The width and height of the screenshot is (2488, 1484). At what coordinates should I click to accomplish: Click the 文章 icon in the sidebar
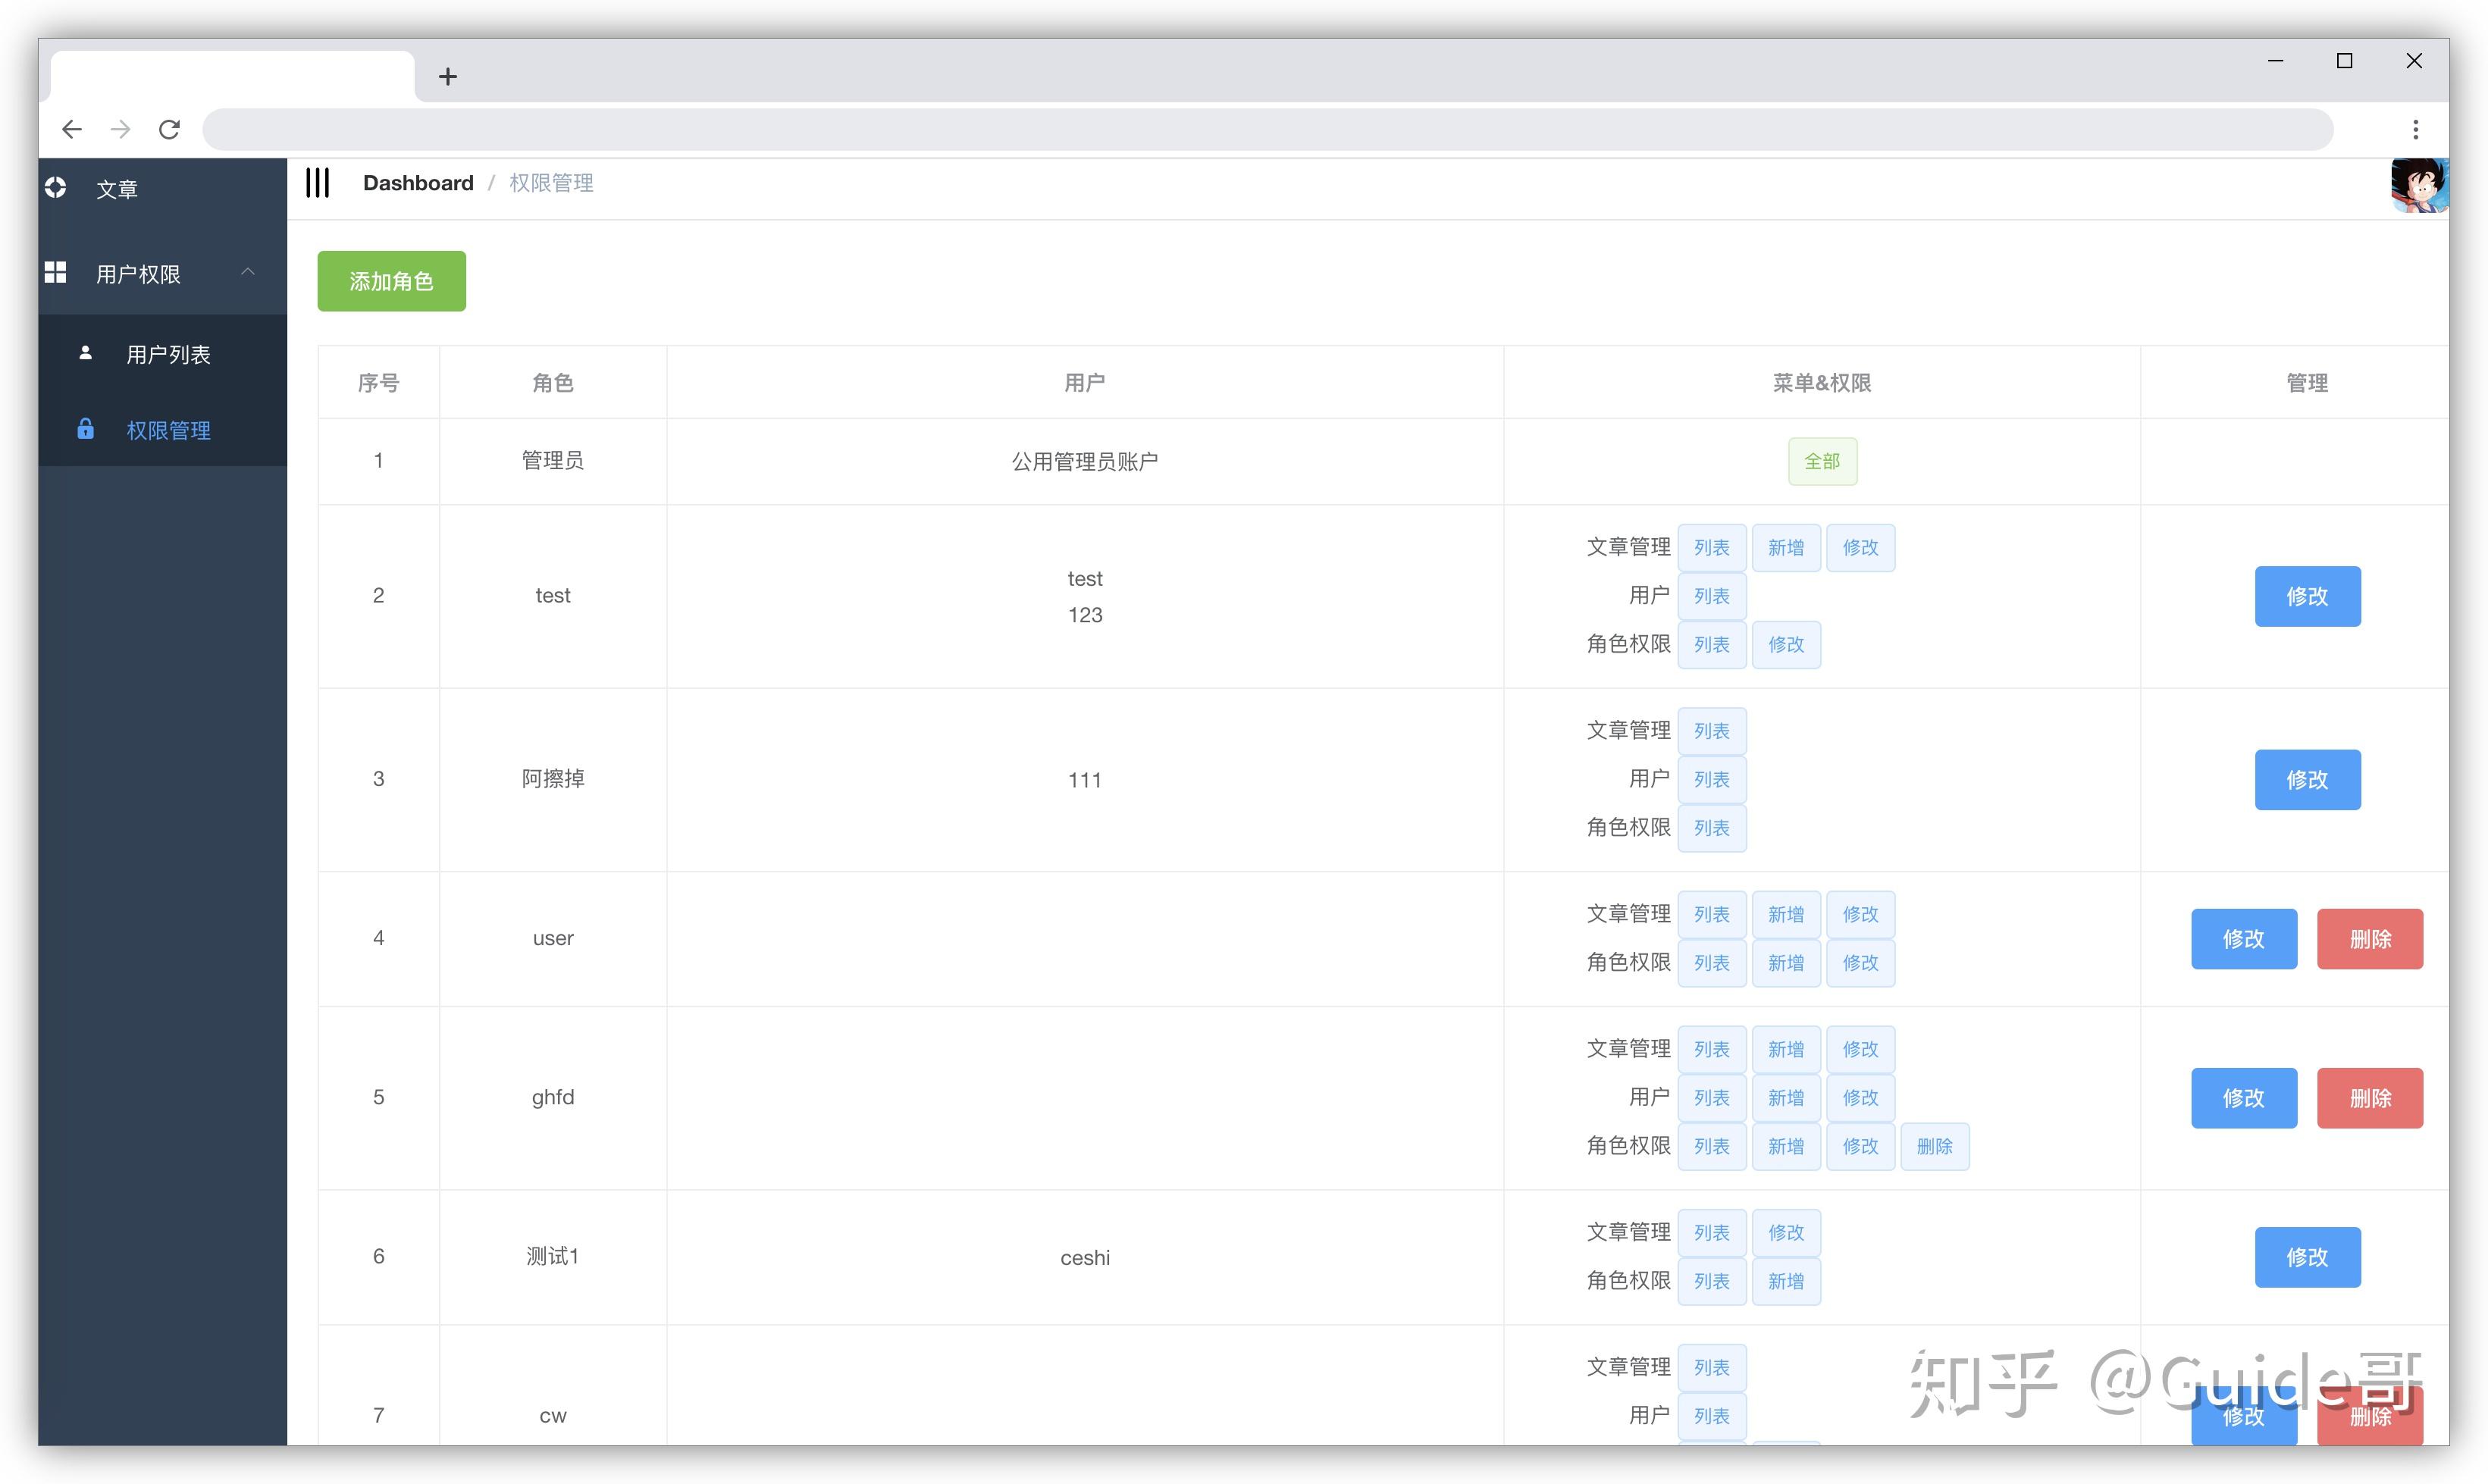55,188
